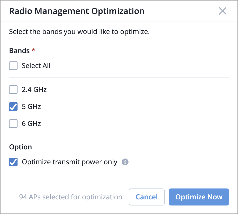This screenshot has width=238, height=214.
Task: Click the "5 GHz" text label
Action: click(31, 107)
